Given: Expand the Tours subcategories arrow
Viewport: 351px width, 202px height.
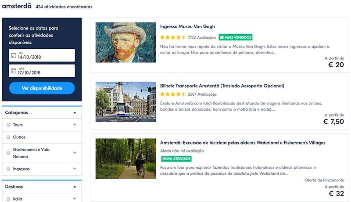Looking at the screenshot, I should tap(75, 125).
